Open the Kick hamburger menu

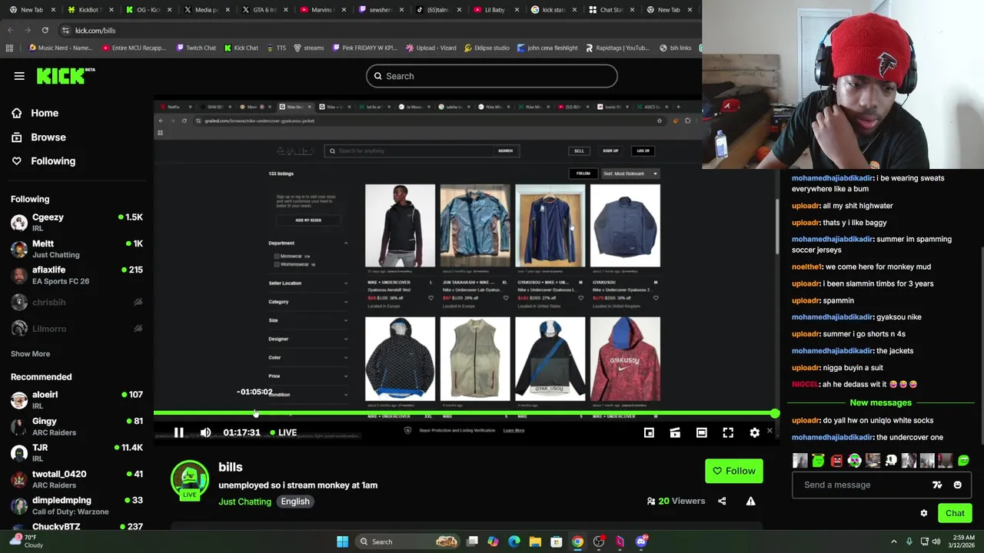point(19,76)
